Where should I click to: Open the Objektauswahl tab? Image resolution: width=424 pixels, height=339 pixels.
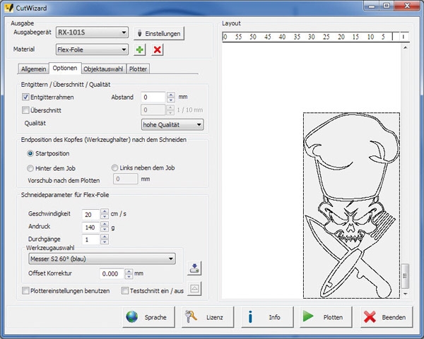102,69
